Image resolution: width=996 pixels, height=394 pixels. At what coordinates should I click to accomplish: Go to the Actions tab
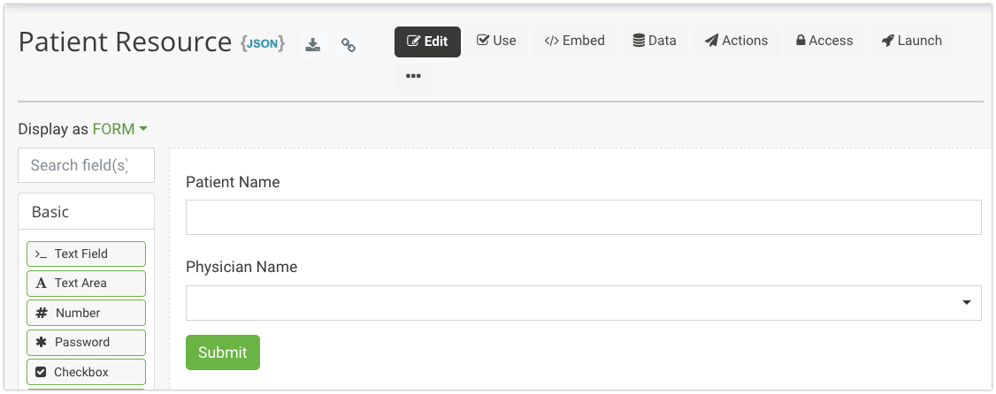tap(736, 41)
